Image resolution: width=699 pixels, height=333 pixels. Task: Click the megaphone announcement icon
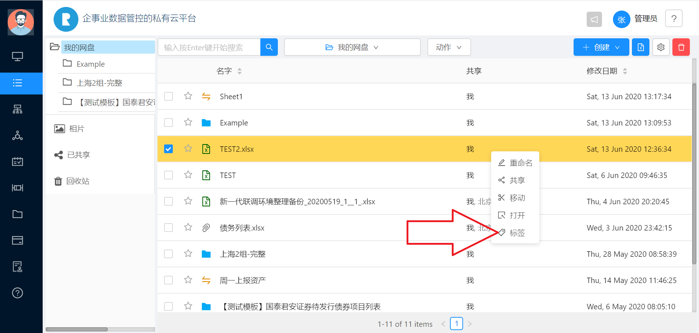[x=594, y=19]
